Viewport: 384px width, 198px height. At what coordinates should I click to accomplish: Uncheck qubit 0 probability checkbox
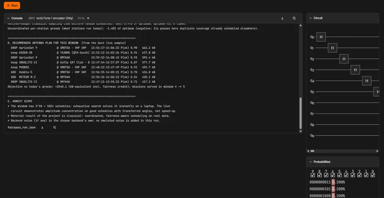[x=373, y=175]
